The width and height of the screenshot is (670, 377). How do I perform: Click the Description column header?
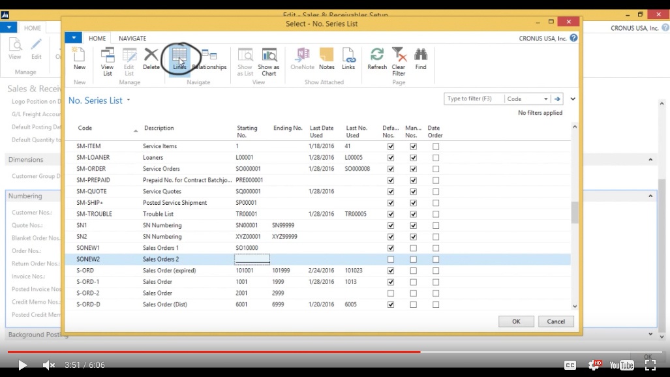pos(159,128)
